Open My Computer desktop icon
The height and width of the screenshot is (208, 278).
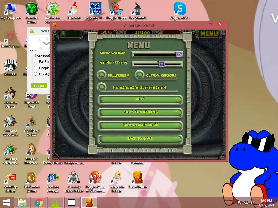click(11, 11)
